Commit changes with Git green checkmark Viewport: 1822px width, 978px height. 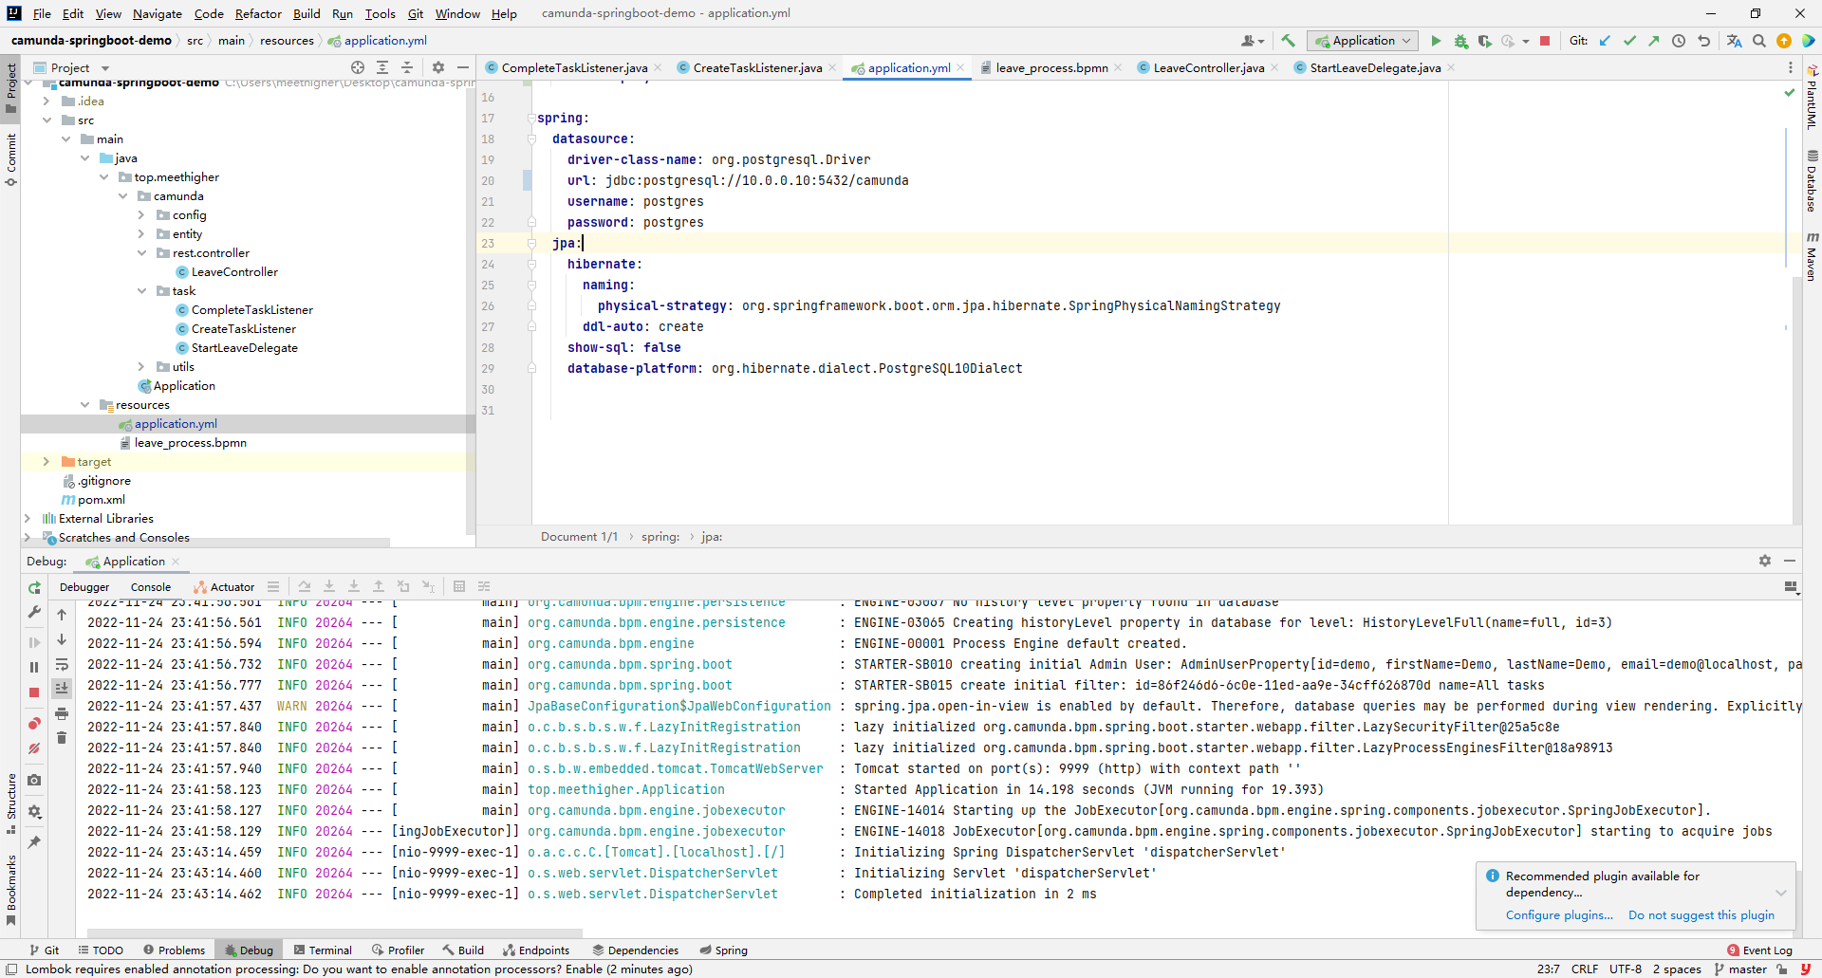1629,41
